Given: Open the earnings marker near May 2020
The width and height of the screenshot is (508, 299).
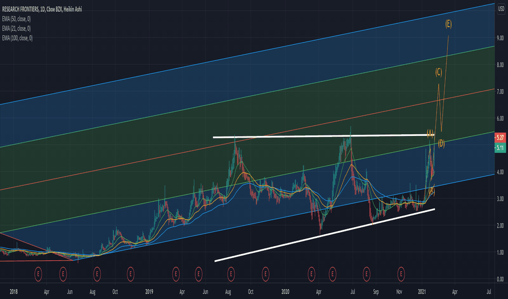Looking at the screenshot, I should (332, 274).
